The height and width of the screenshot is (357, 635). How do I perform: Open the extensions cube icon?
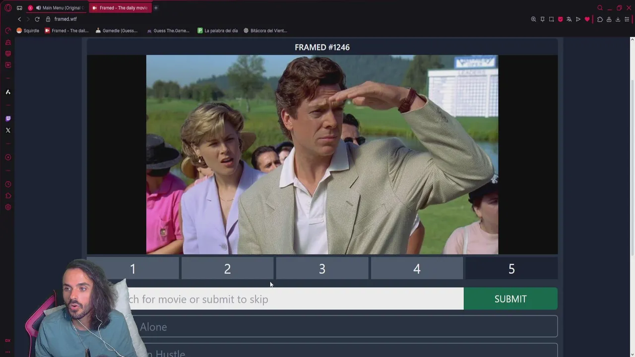(x=600, y=19)
